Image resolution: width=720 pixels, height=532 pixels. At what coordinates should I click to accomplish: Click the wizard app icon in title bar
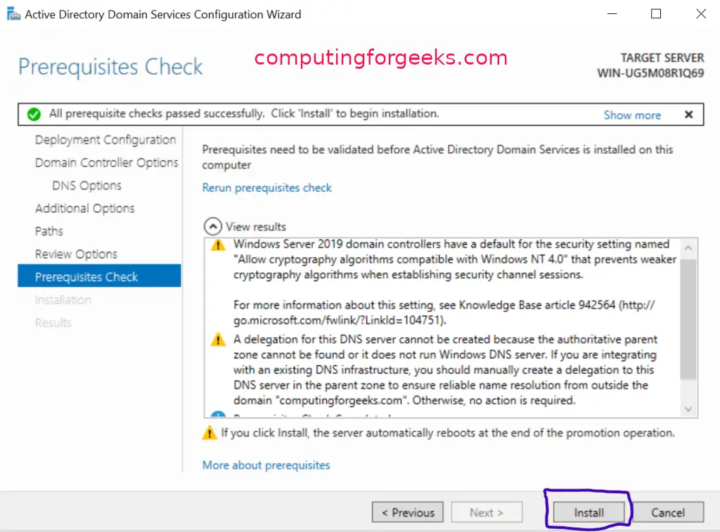click(x=13, y=14)
